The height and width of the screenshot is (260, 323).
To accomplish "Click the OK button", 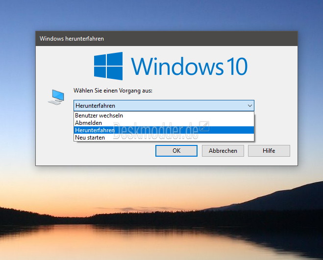I will click(x=176, y=151).
